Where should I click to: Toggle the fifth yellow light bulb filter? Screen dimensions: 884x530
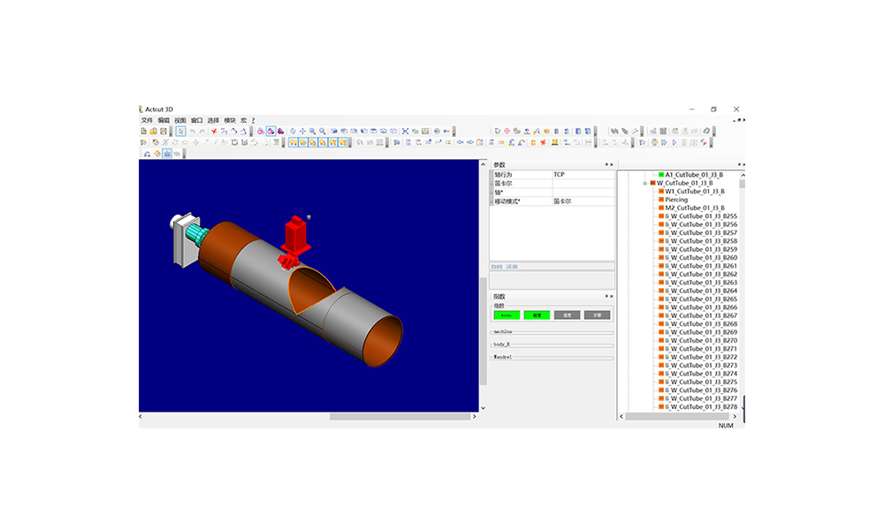tap(333, 142)
